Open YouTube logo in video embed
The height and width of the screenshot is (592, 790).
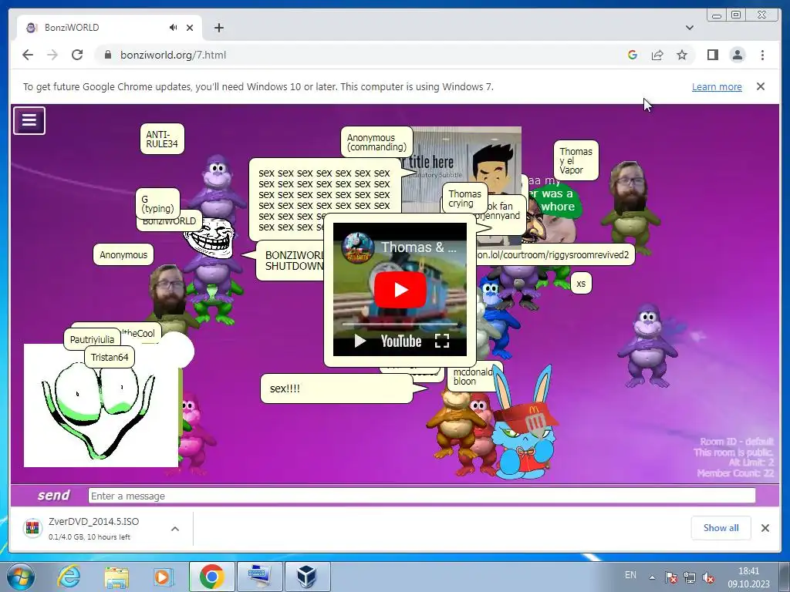pyautogui.click(x=401, y=341)
